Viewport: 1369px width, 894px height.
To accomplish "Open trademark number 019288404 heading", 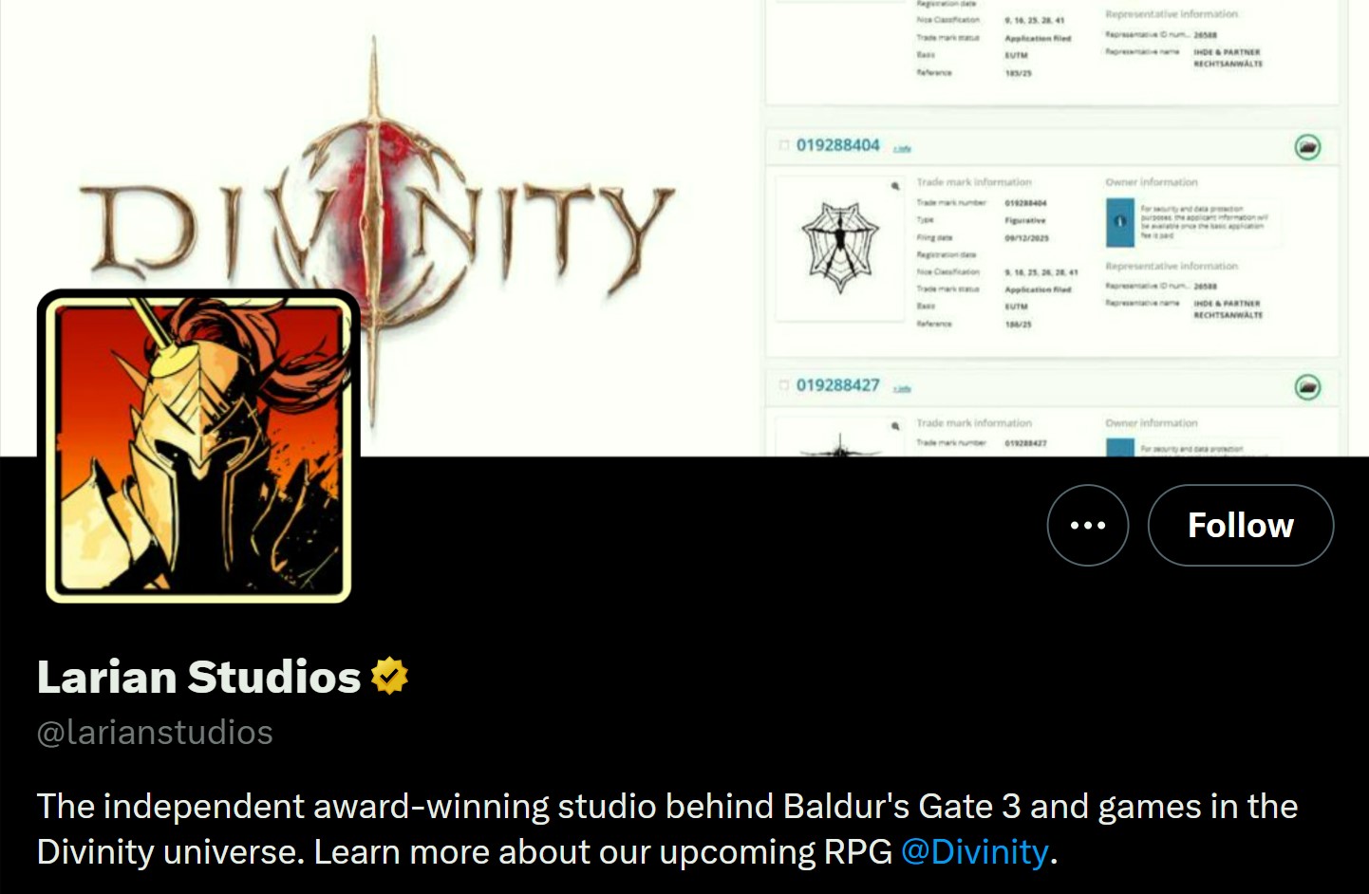I will click(x=837, y=145).
